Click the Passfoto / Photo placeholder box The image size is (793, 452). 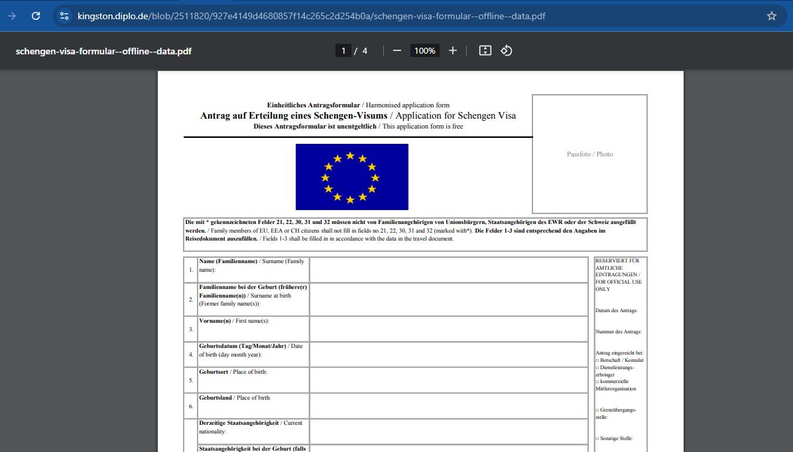coord(589,153)
